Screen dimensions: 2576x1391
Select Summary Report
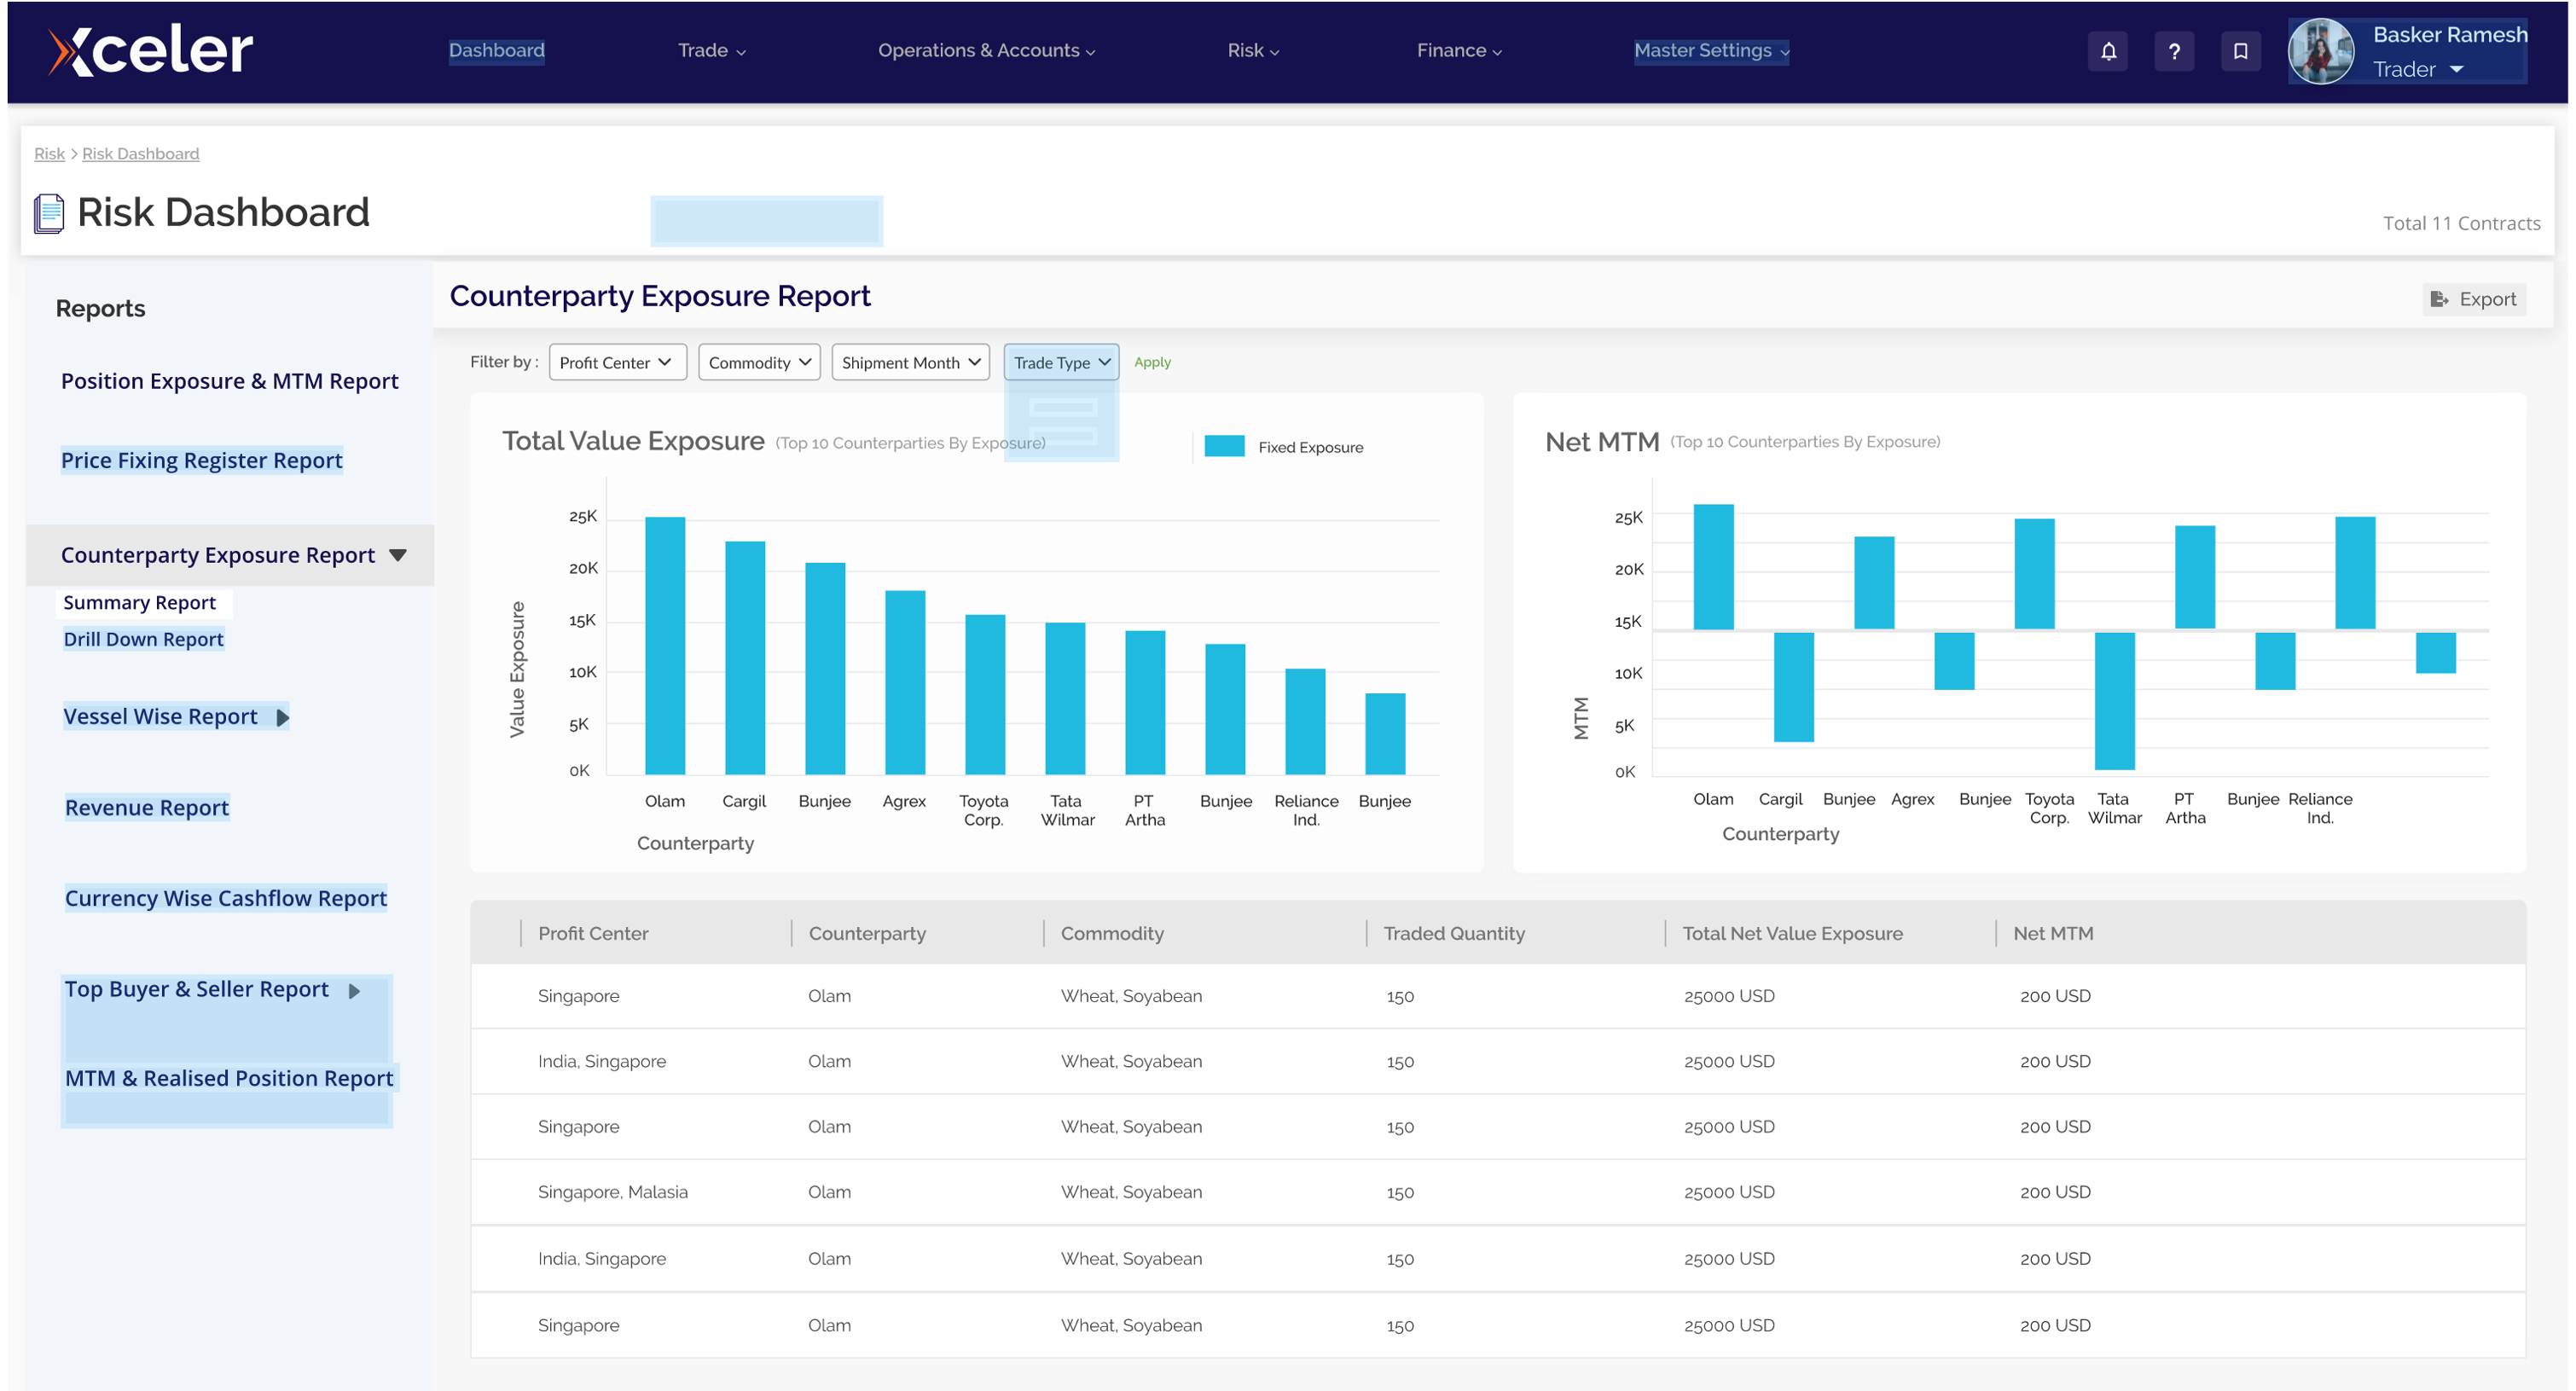pos(139,602)
